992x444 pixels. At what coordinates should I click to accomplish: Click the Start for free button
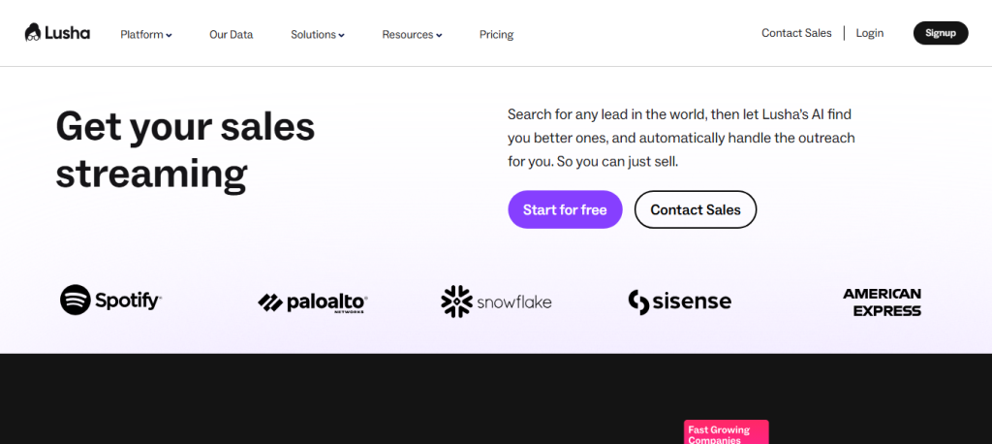(x=565, y=209)
